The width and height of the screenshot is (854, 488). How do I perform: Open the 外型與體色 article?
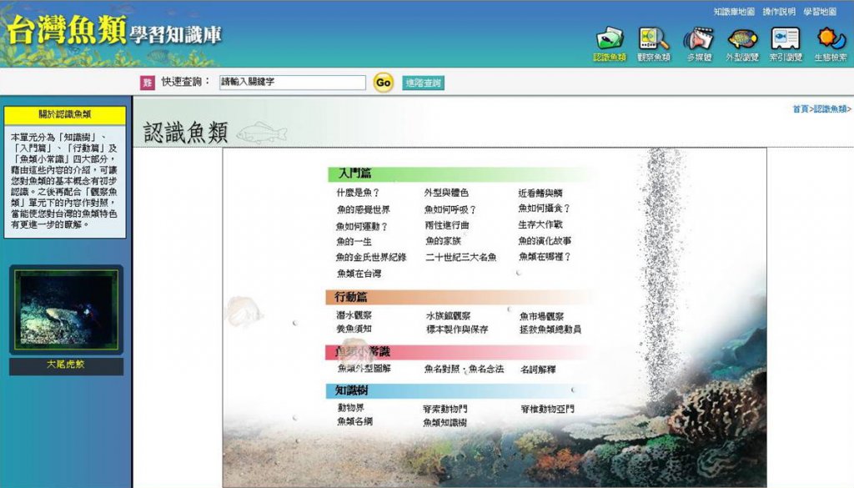[447, 193]
